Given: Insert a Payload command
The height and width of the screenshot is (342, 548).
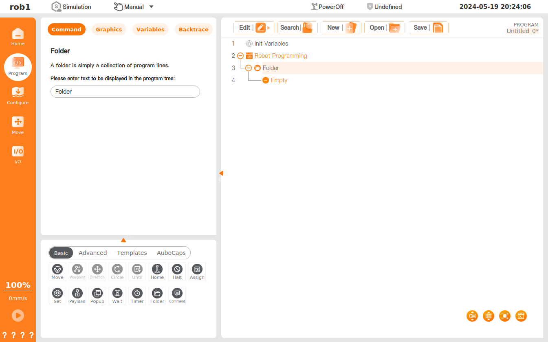Looking at the screenshot, I should [x=77, y=296].
